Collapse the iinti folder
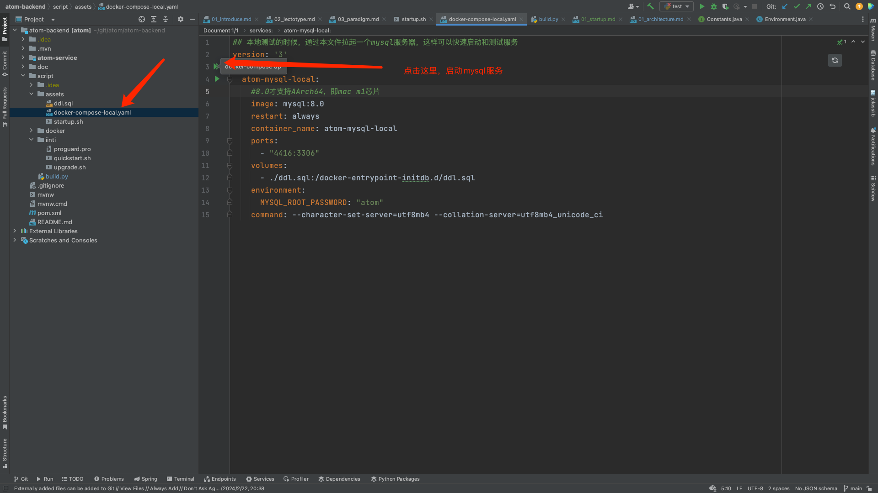Image resolution: width=878 pixels, height=493 pixels. click(x=31, y=140)
